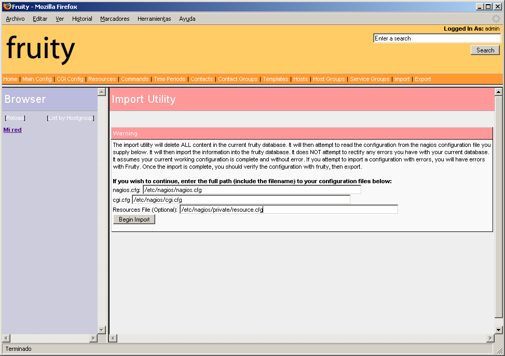Open the Hosts page
This screenshot has width=505, height=356.
tap(301, 79)
